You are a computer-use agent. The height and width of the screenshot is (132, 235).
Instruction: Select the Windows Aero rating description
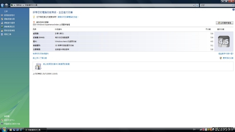click(x=66, y=41)
